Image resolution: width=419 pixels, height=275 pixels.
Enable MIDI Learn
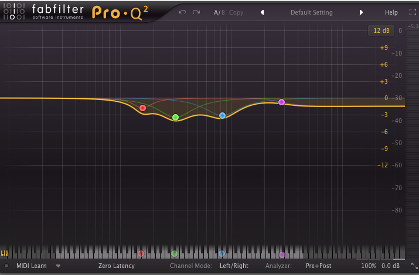(x=32, y=266)
